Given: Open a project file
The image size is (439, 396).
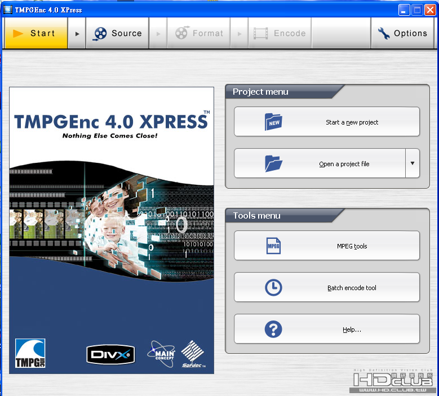Looking at the screenshot, I should tap(320, 163).
